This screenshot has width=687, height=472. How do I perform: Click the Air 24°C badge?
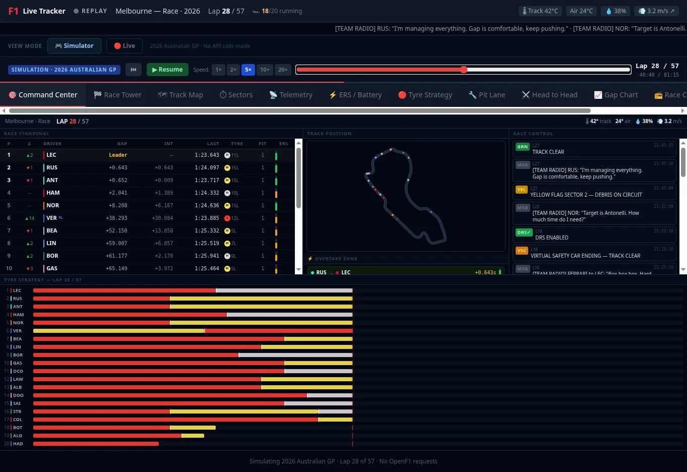[581, 11]
